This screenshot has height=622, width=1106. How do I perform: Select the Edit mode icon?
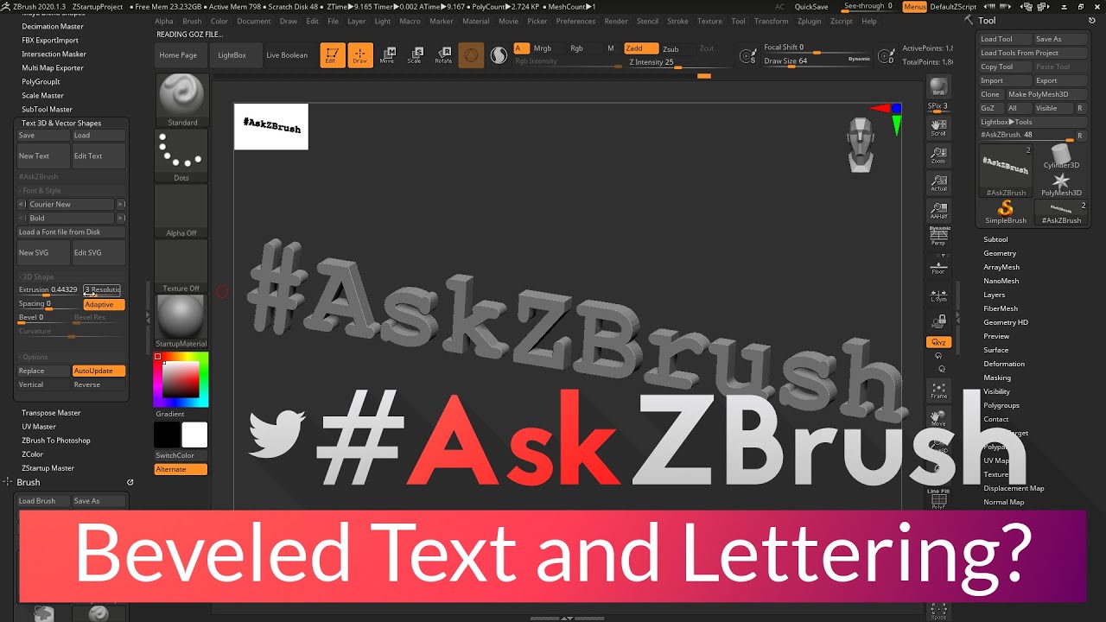(x=332, y=55)
